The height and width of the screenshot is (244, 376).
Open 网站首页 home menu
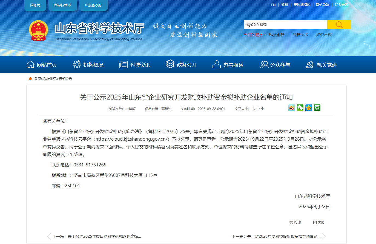(42, 65)
